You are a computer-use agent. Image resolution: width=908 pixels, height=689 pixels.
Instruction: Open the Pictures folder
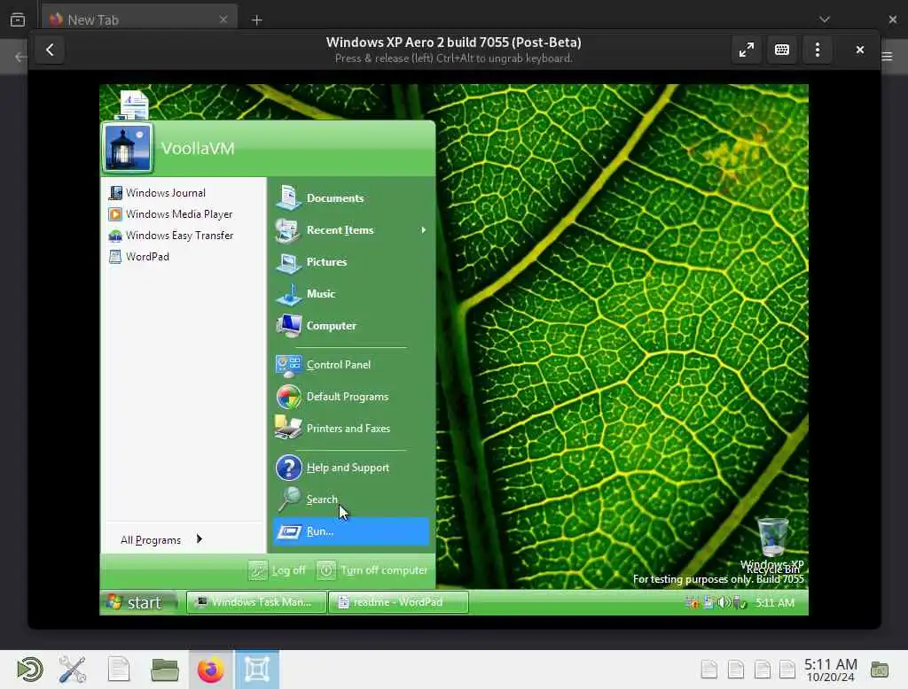click(x=350, y=262)
